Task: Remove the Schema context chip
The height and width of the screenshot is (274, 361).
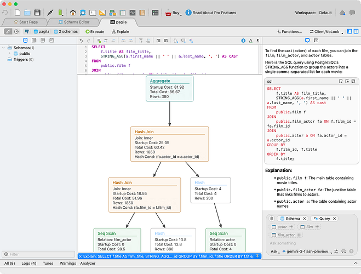Action: pos(305,219)
